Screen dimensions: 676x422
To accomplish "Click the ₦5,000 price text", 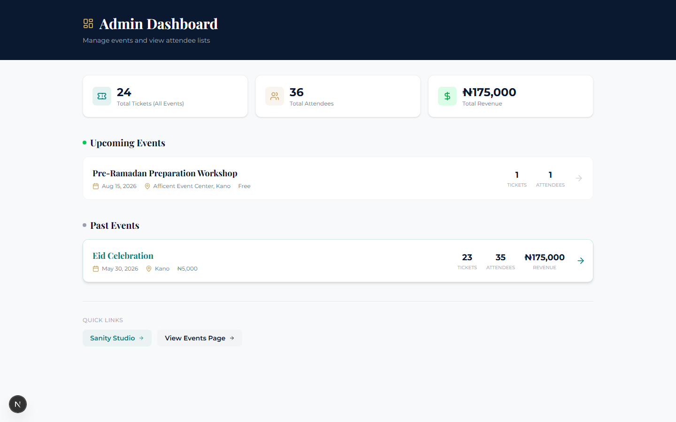I will click(x=187, y=269).
